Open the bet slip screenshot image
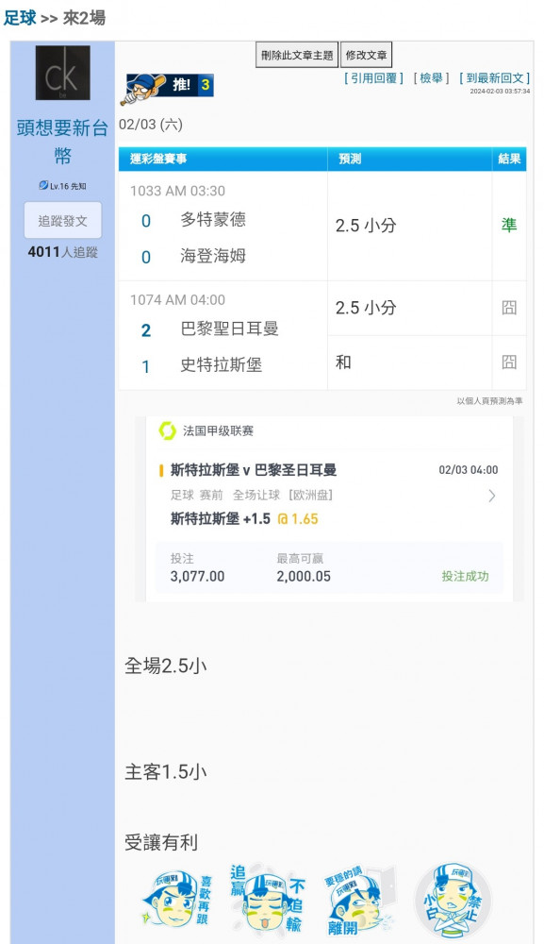The image size is (544, 944). tap(329, 509)
